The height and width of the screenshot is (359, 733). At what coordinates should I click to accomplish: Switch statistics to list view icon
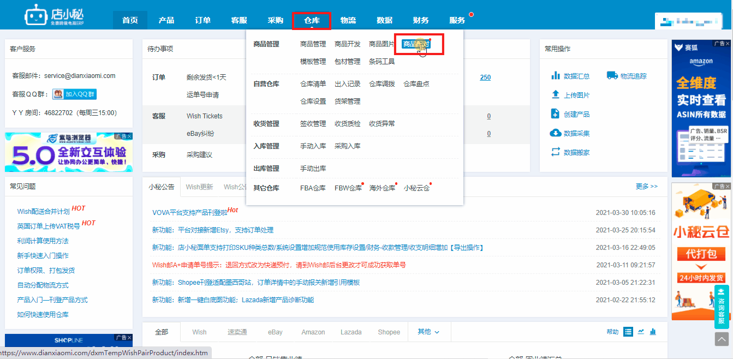pyautogui.click(x=628, y=332)
